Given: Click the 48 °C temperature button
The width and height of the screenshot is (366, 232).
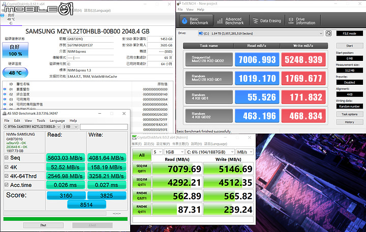Looking at the screenshot, I should click(15, 73).
